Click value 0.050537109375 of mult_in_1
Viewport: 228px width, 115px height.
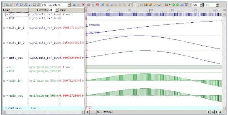click(x=71, y=28)
